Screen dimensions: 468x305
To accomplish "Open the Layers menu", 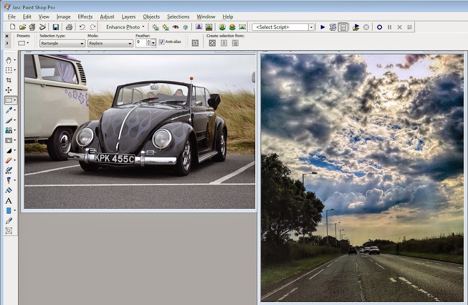I will (128, 16).
